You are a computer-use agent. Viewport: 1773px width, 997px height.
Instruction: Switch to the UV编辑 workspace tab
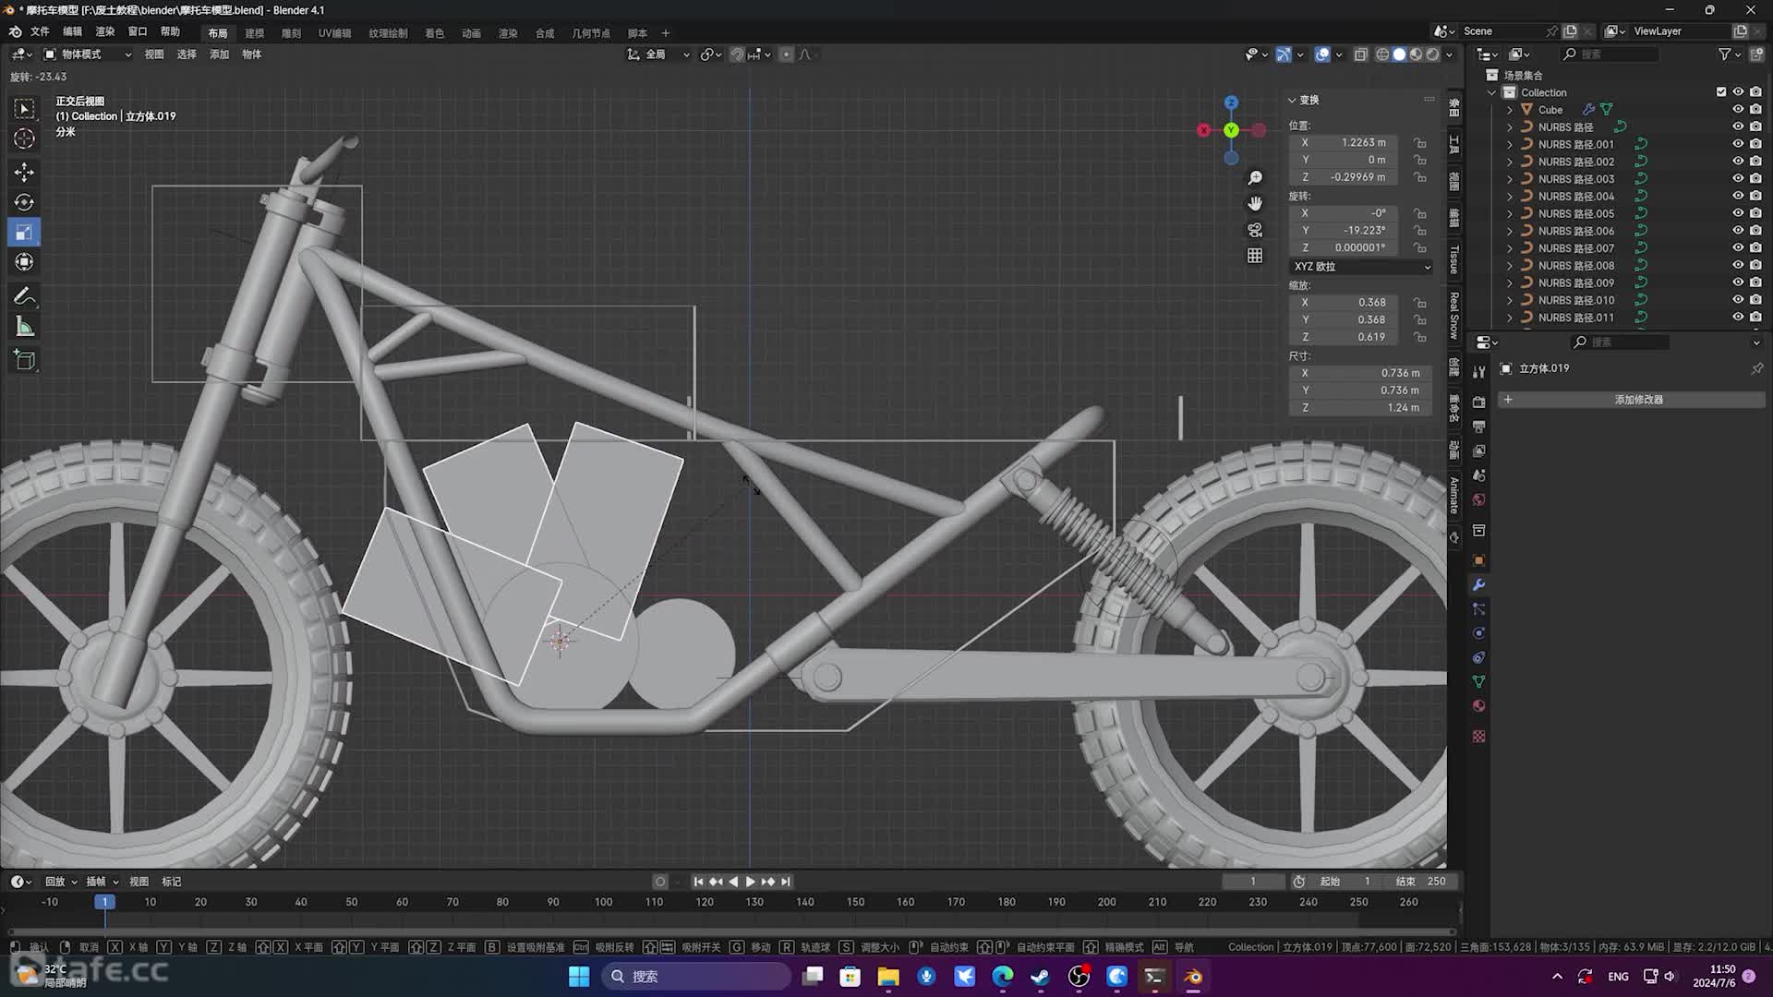[334, 33]
